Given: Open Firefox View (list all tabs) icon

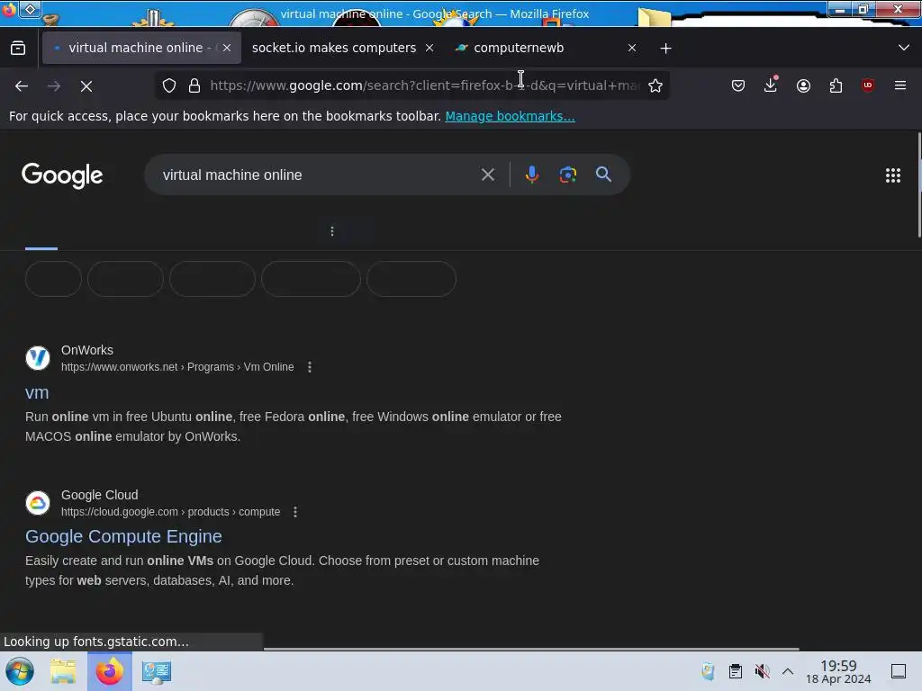Looking at the screenshot, I should pos(18,48).
